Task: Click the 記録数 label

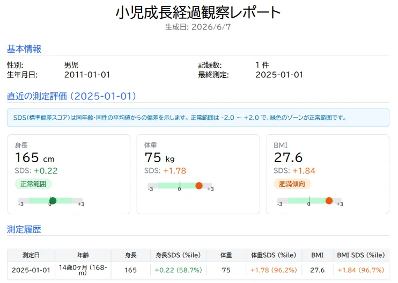Action: coord(210,65)
